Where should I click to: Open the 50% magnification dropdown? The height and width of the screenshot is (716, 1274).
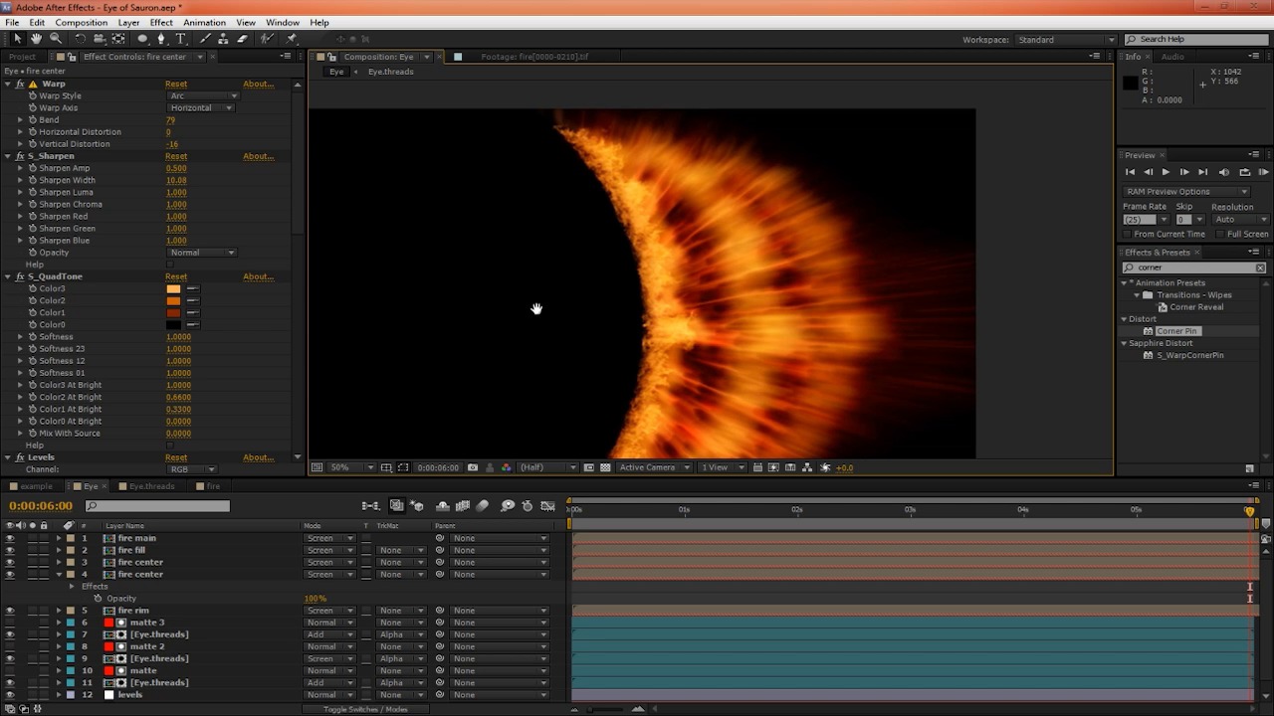(x=351, y=467)
